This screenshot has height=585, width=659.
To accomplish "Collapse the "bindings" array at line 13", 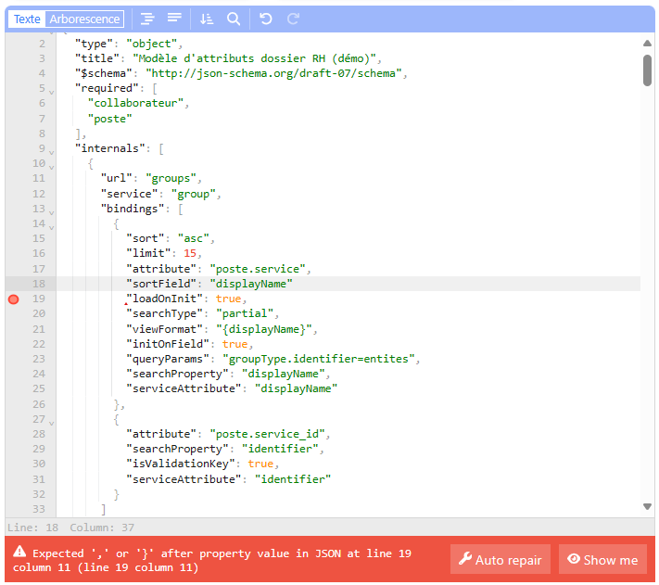I will (51, 212).
